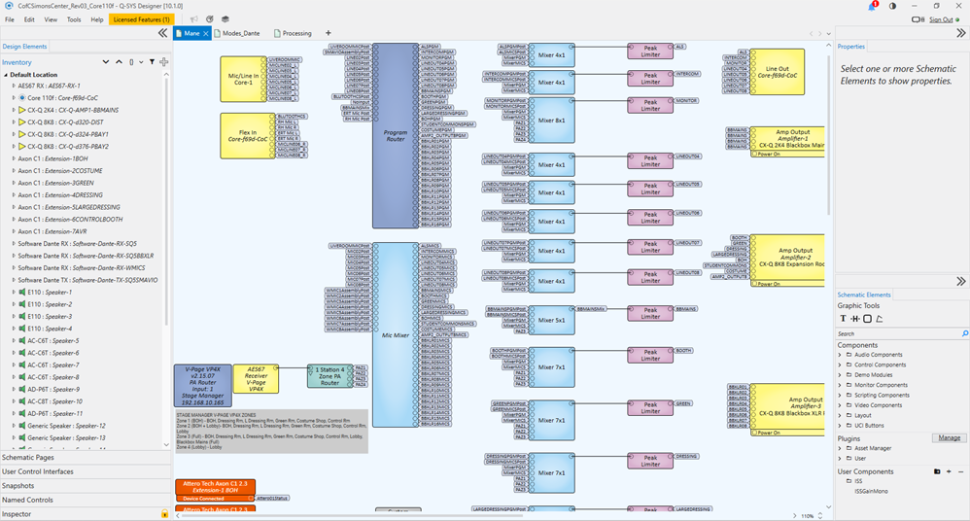The width and height of the screenshot is (970, 521).
Task: Click the stacked layers toolbar icon
Action: coord(225,19)
